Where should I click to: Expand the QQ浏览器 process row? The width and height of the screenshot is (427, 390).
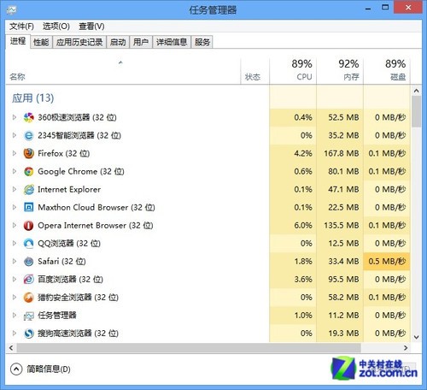[14, 244]
